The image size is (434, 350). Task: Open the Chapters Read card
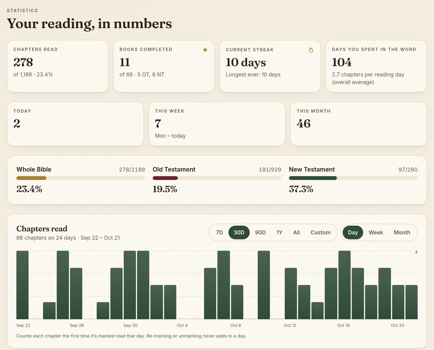pyautogui.click(x=58, y=66)
